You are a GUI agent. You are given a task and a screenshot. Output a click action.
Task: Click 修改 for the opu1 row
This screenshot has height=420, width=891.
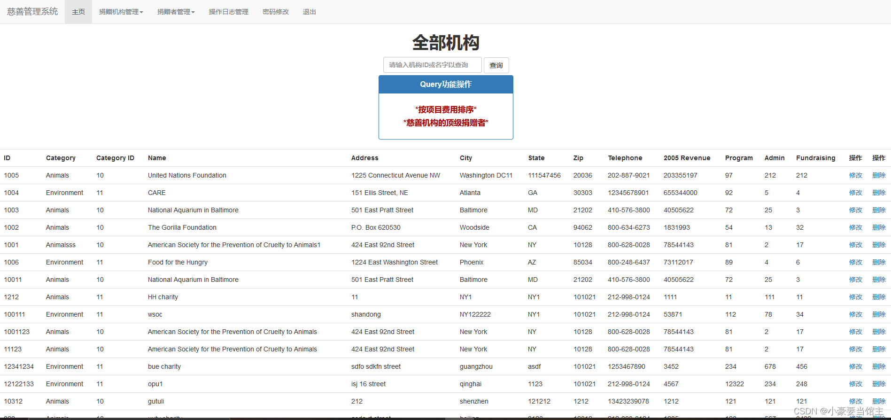[856, 384]
